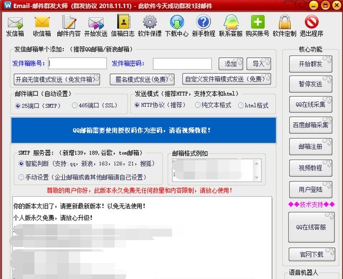This screenshot has width=343, height=279.
Task: Open QQ在线采集 function
Action: (x=311, y=105)
